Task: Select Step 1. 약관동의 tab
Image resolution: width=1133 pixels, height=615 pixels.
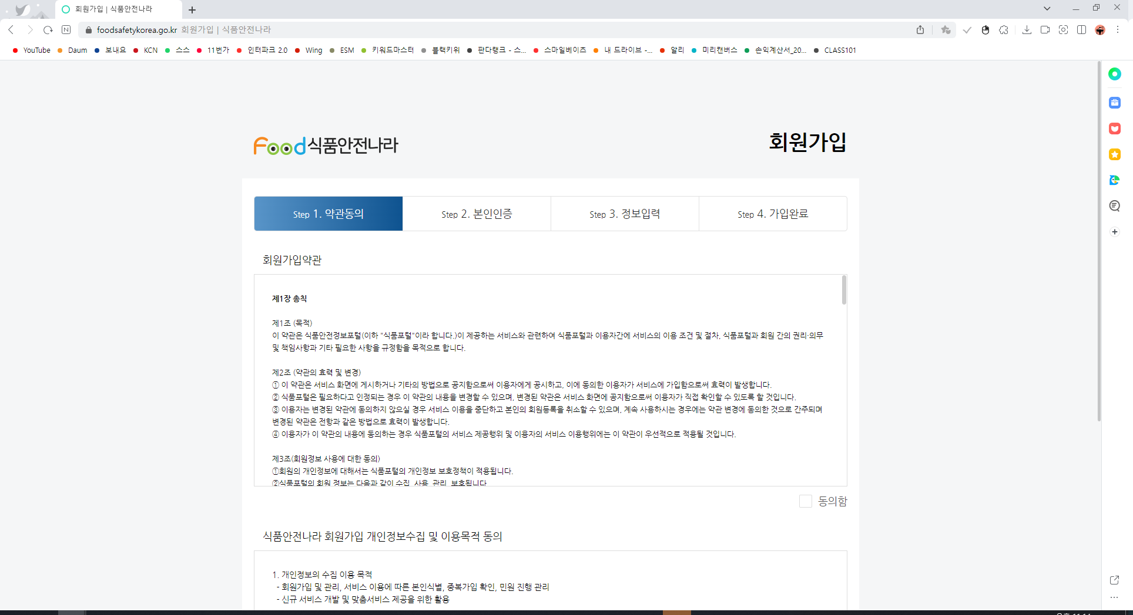Action: tap(328, 214)
